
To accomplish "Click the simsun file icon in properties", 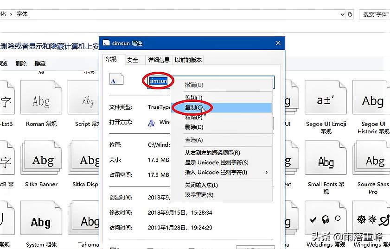I will [x=116, y=79].
